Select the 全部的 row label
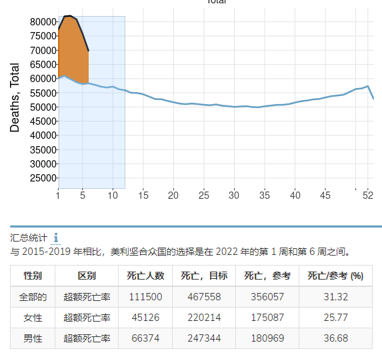Screen dimensions: 382x357 click(x=33, y=297)
